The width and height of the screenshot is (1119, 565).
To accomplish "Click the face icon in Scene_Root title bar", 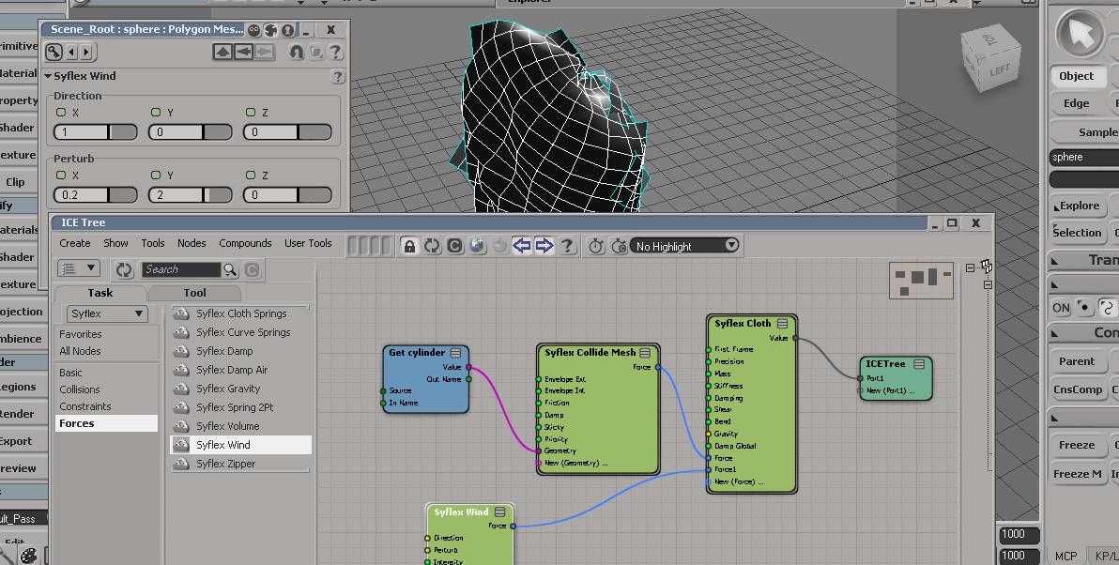I will click(x=254, y=30).
